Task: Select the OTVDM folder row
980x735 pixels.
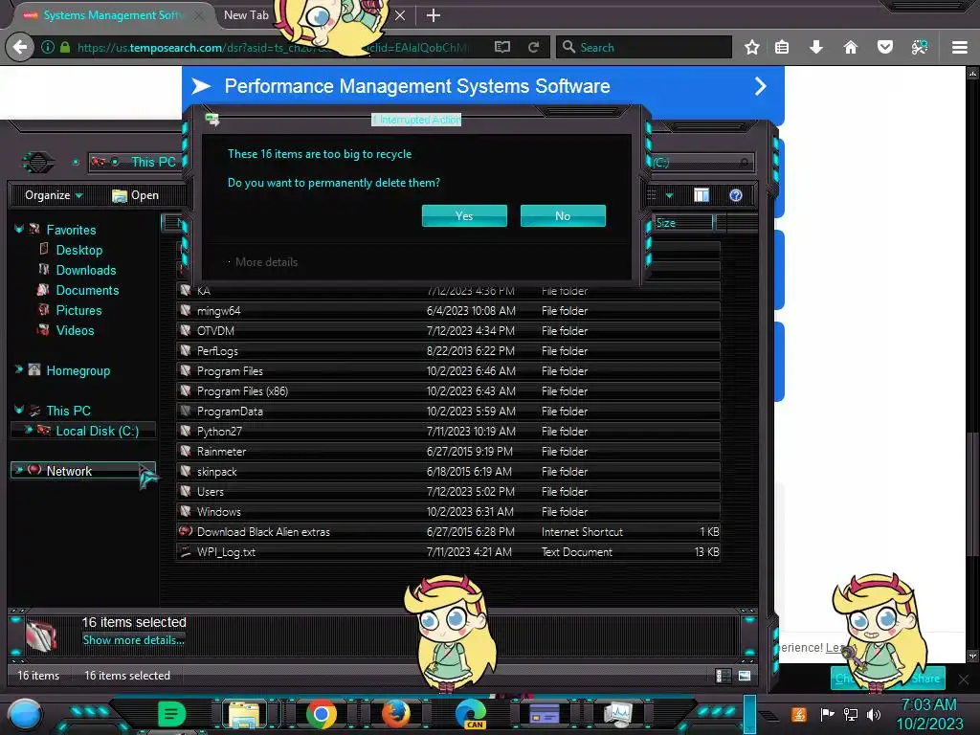Action: click(x=448, y=330)
